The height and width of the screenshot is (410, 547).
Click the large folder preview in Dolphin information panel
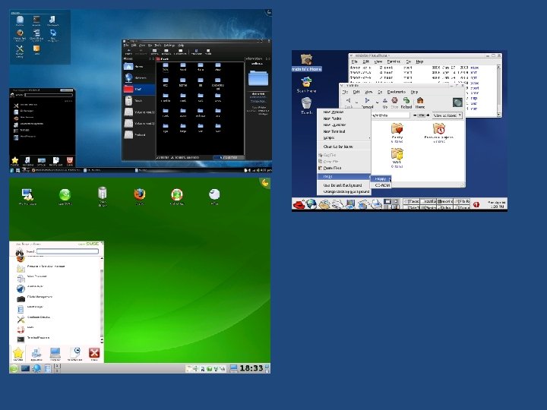click(x=258, y=78)
